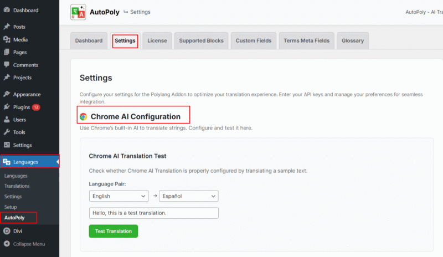
Task: Click the Users label in the sidebar
Action: tap(19, 120)
